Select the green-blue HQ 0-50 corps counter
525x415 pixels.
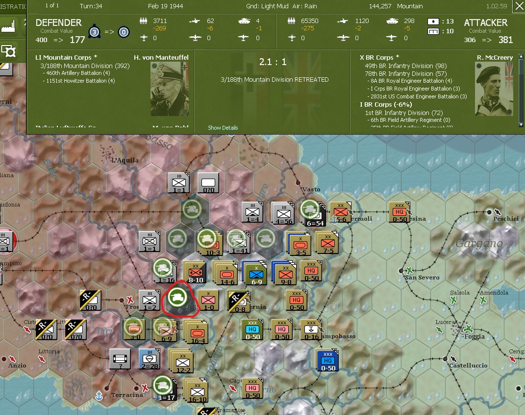(x=252, y=329)
